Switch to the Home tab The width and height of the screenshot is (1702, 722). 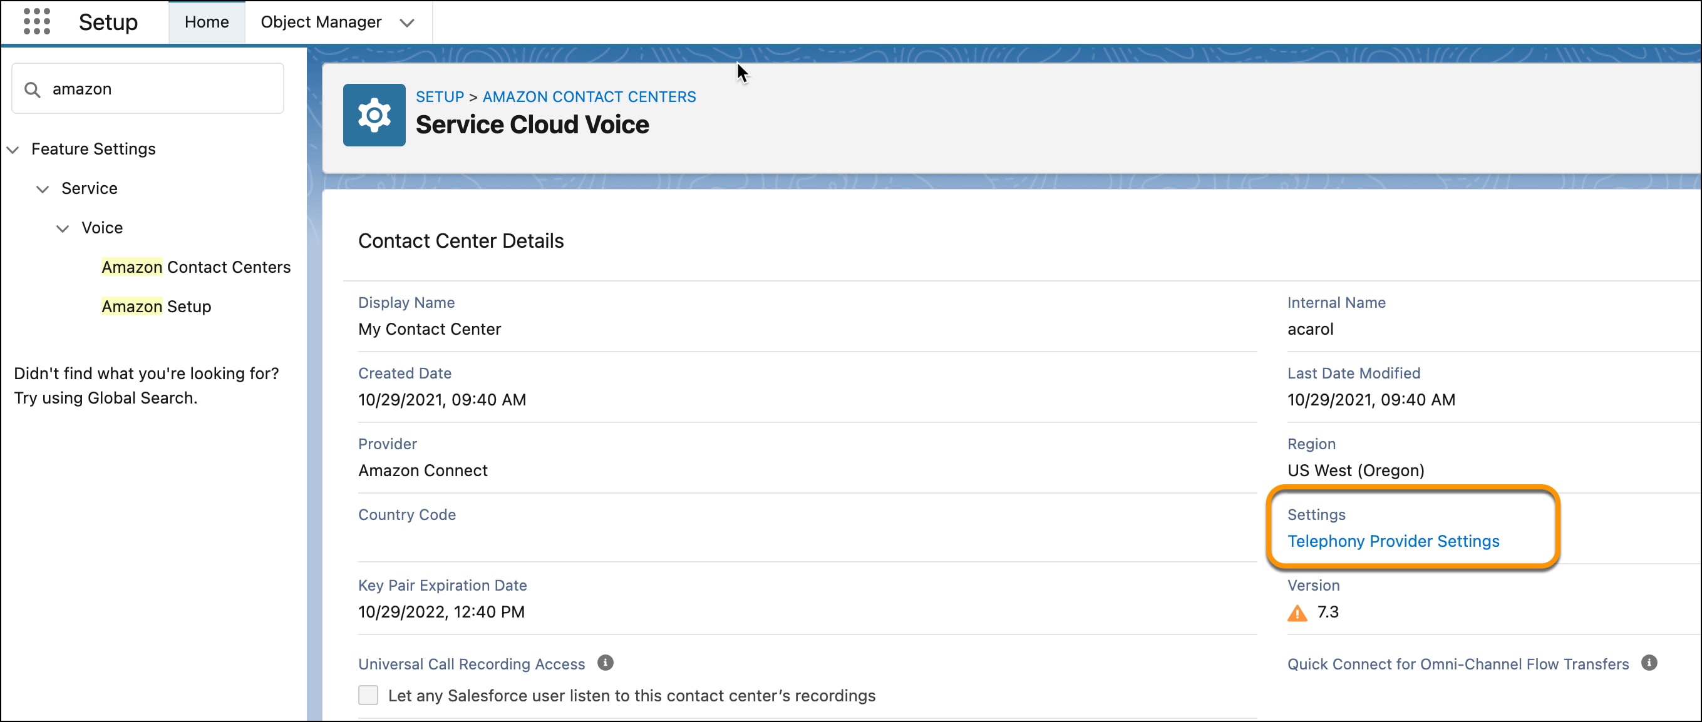(x=206, y=22)
